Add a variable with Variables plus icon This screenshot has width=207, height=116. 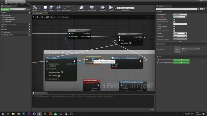tap(29, 30)
